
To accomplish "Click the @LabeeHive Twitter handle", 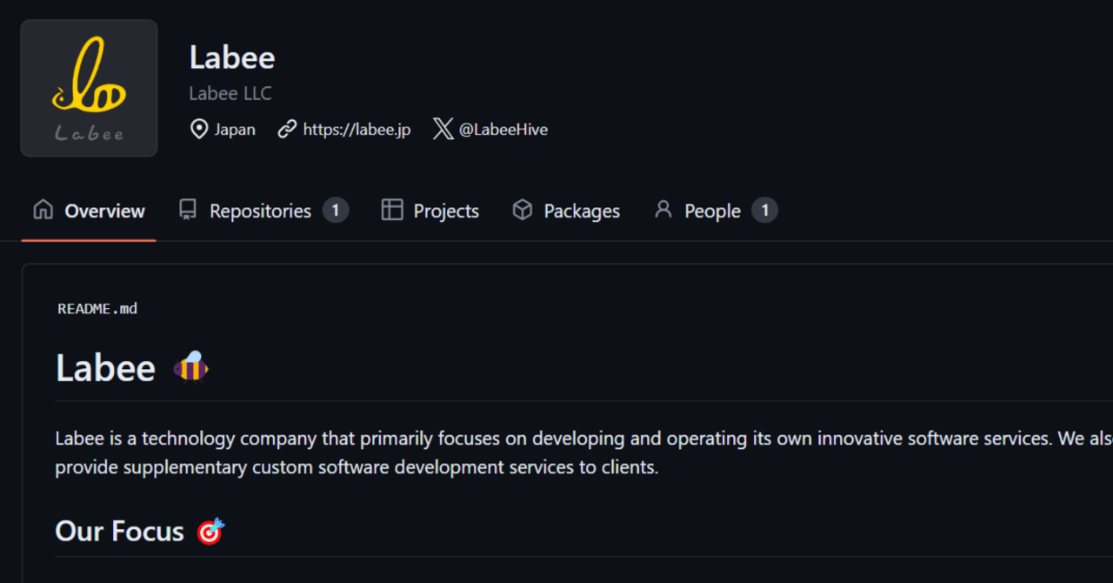I will (503, 129).
